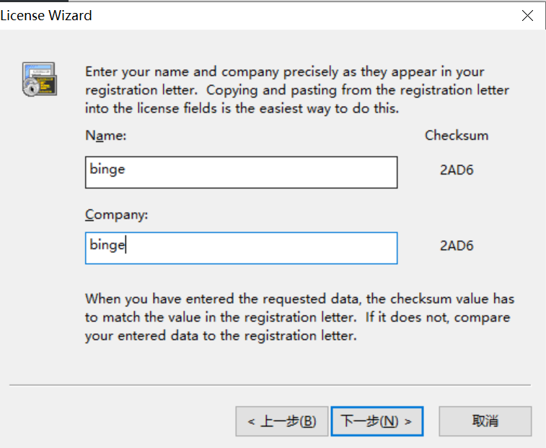Click the 'License Wizard' title text
Screen dimensions: 546x448
(x=46, y=15)
